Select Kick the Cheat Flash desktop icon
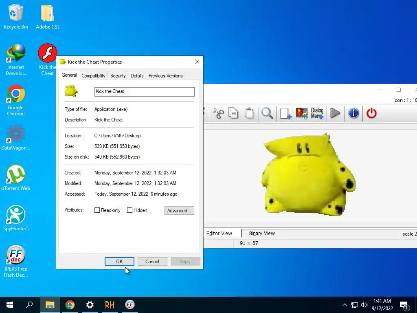The height and width of the screenshot is (313, 417). 47,60
